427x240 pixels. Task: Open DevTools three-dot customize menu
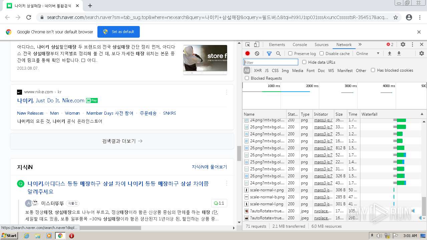click(x=412, y=44)
